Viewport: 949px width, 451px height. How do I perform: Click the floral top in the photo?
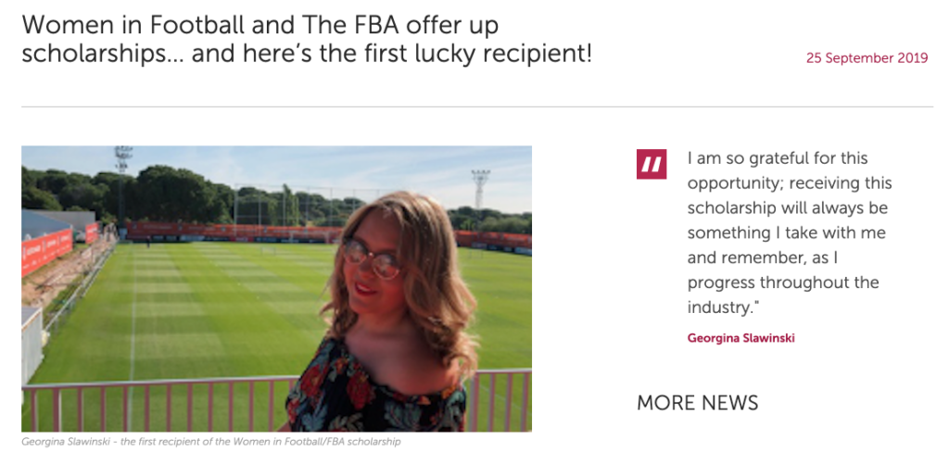pyautogui.click(x=371, y=389)
